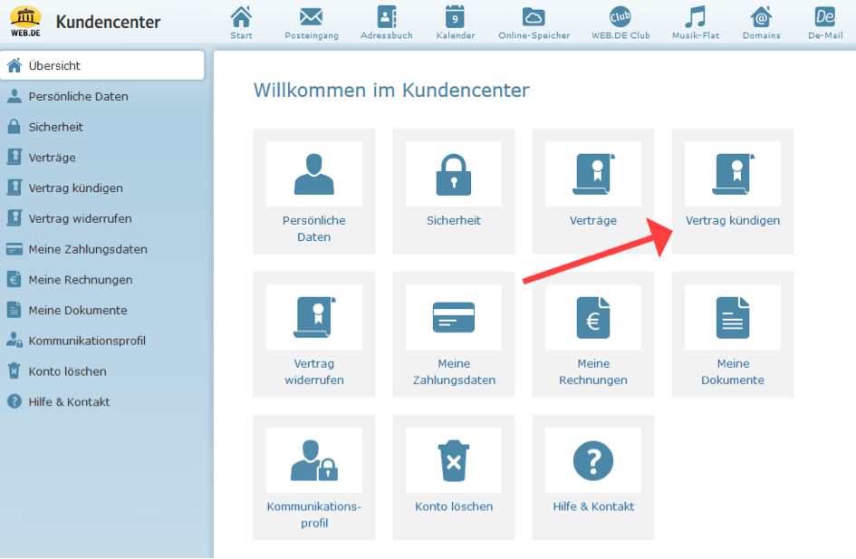The height and width of the screenshot is (559, 856).
Task: Select Persönliche Daten in the sidebar
Action: point(102,96)
